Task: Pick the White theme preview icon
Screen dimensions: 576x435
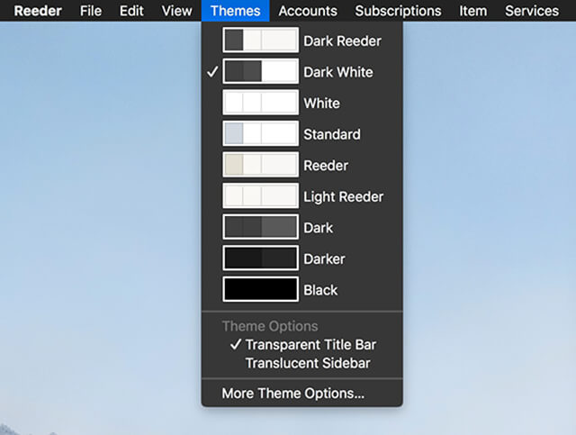Action: coord(260,103)
